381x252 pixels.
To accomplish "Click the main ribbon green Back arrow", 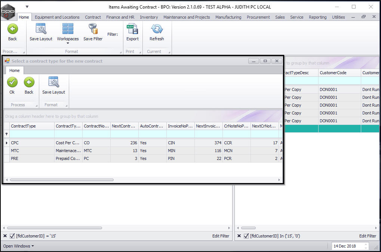I will [x=12, y=29].
